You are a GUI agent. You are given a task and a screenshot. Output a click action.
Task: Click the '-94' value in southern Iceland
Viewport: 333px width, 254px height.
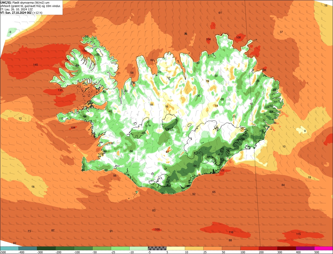coord(194,166)
